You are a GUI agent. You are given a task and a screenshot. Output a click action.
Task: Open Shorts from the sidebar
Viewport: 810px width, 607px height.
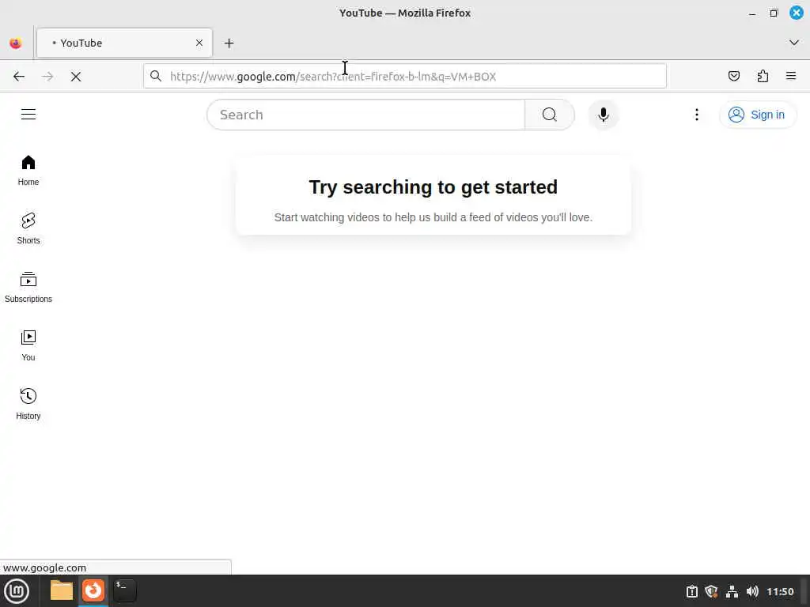[x=28, y=228]
